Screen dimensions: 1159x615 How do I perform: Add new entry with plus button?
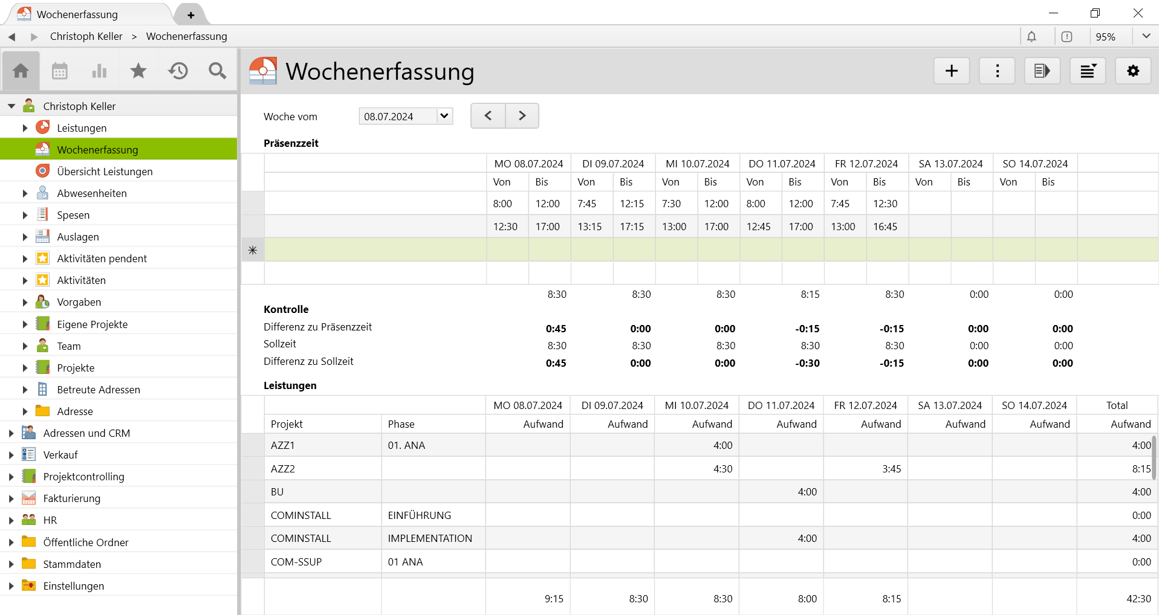[951, 71]
